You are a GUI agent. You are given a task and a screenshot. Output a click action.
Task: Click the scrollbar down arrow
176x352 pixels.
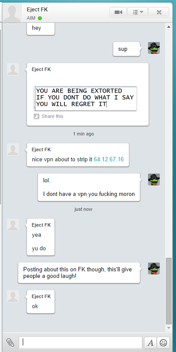tap(169, 328)
